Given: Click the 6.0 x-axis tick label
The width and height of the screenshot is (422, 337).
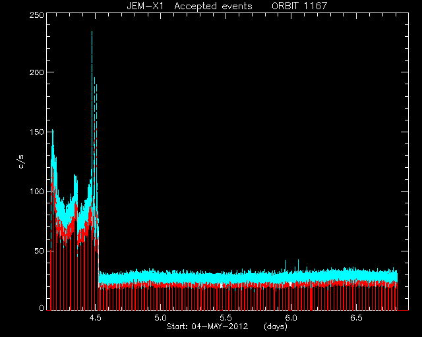Looking at the screenshot, I should [291, 318].
